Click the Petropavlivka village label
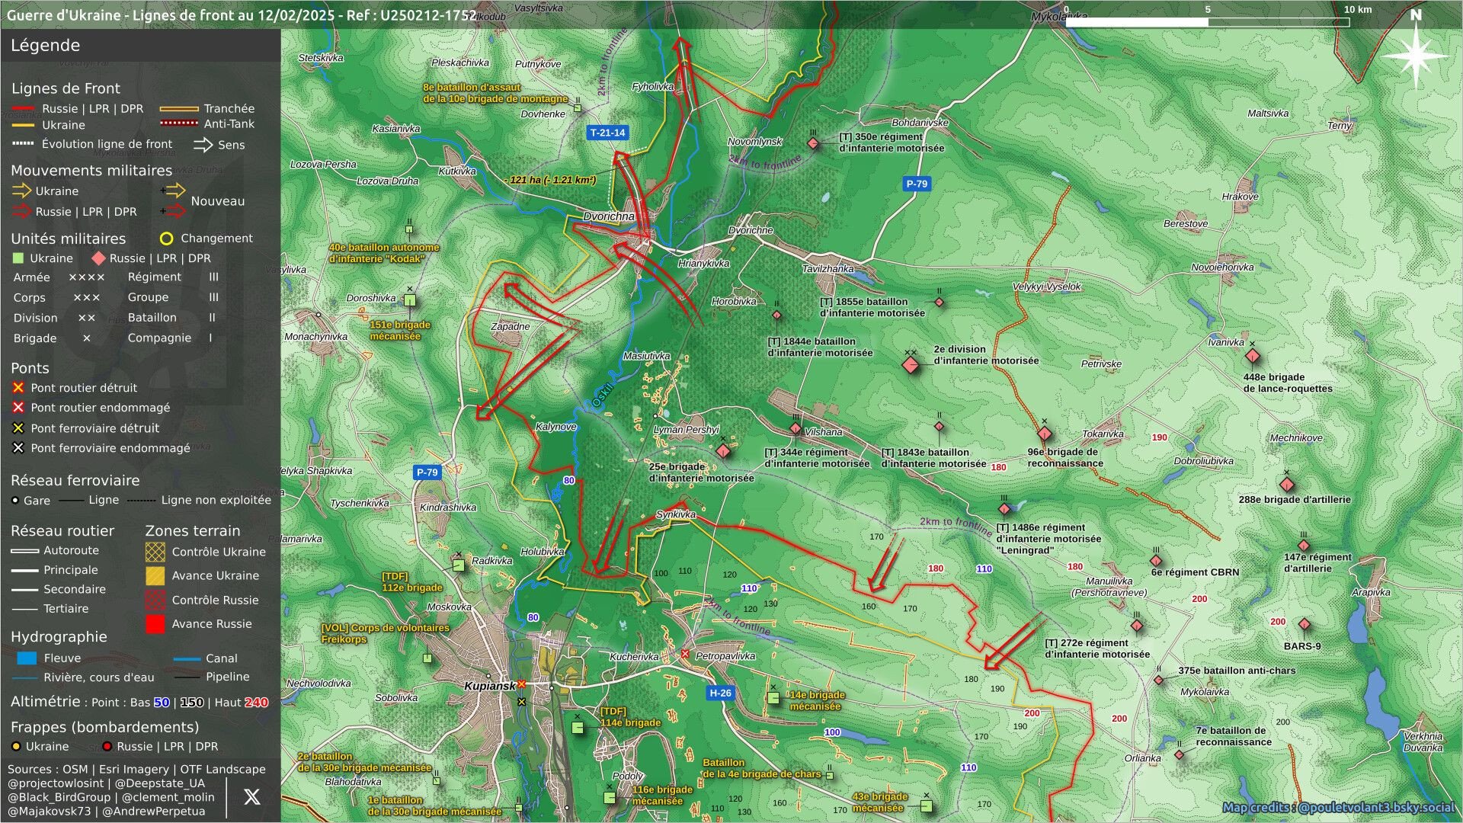The height and width of the screenshot is (823, 1463). point(725,656)
